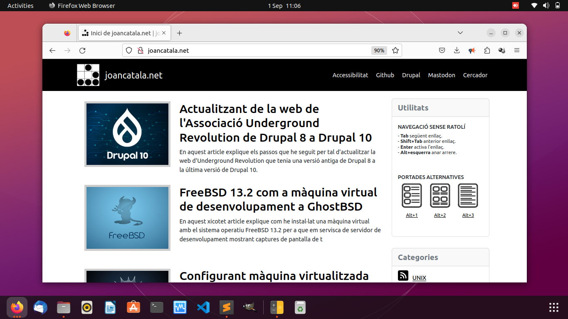The height and width of the screenshot is (319, 568).
Task: Open the list all tabs dropdown arrow
Action: [460, 33]
